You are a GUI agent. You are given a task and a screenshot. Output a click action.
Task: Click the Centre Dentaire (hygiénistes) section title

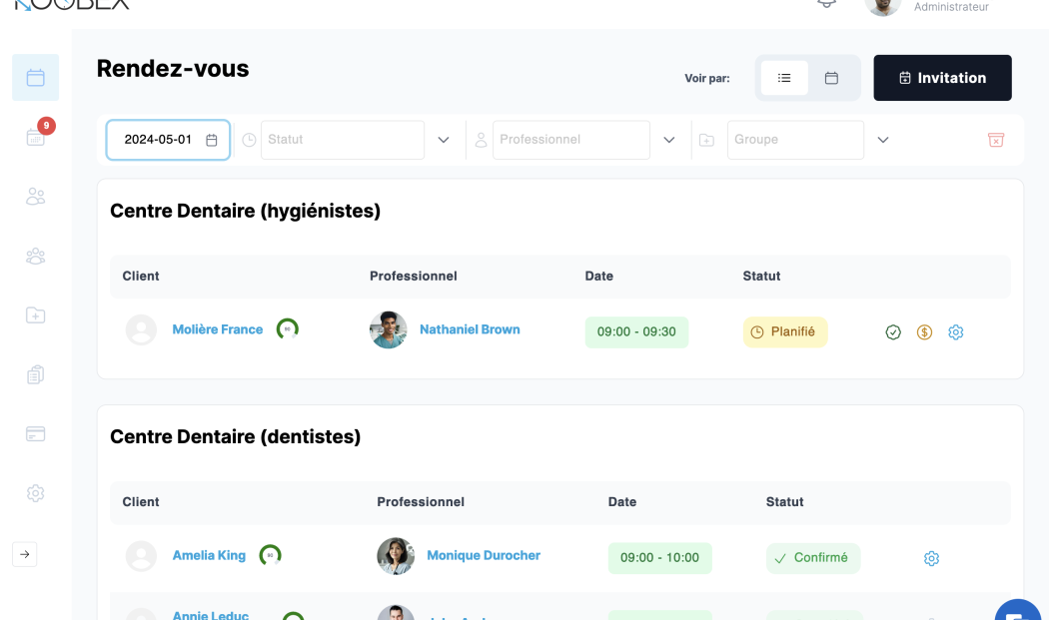[246, 211]
